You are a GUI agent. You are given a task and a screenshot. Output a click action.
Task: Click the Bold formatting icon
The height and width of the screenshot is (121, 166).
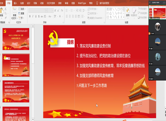point(30,17)
